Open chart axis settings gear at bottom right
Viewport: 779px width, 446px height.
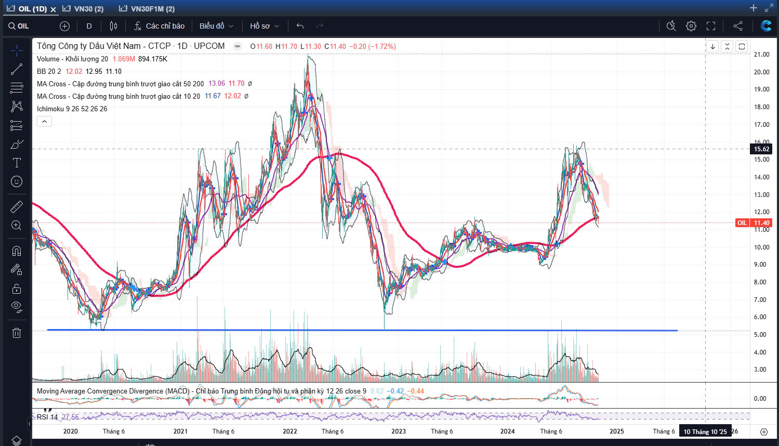click(763, 431)
